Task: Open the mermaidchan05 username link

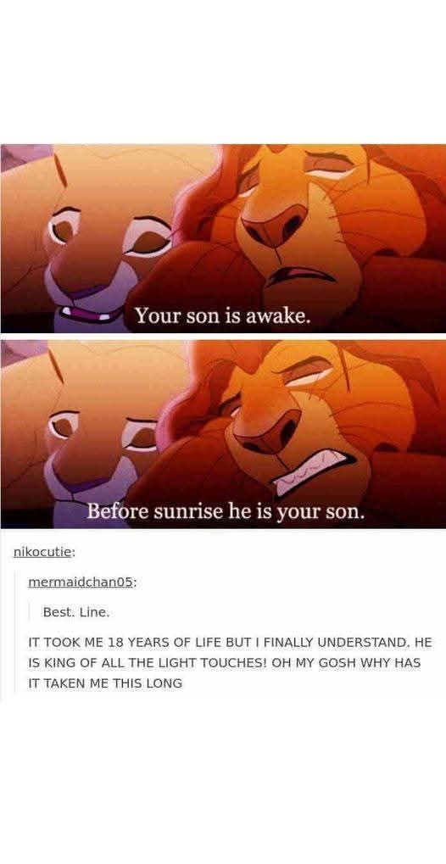Action: [x=81, y=582]
